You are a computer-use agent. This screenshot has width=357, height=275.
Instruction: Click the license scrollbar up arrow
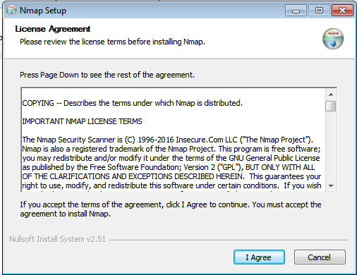click(331, 94)
